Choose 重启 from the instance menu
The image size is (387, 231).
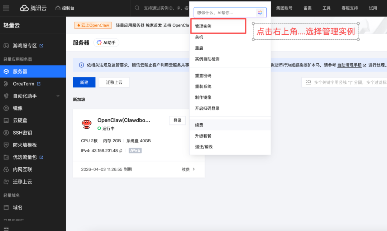click(x=230, y=48)
